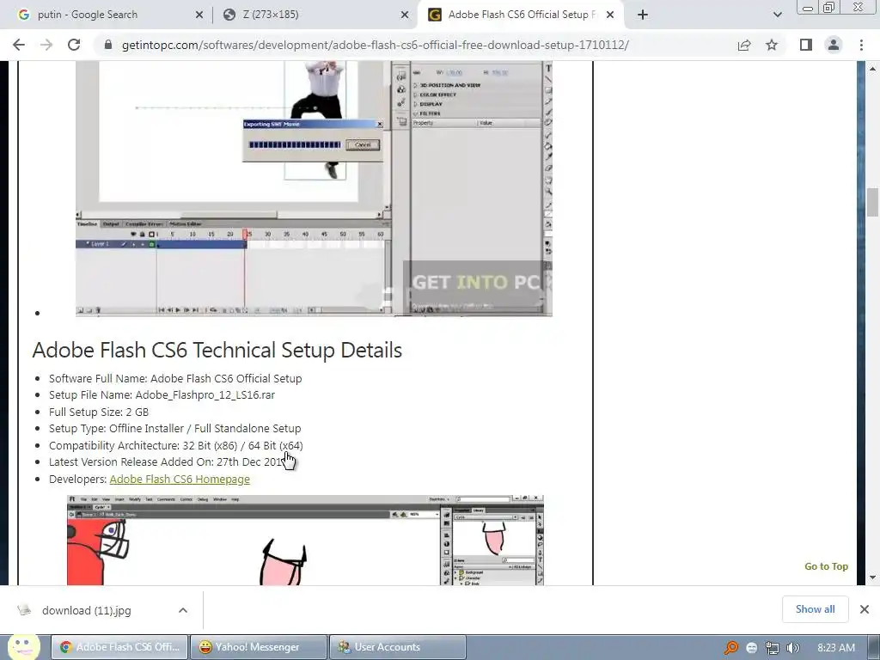
Task: Switch to Adobe Flash CS6 Chrome taskbar button
Action: click(120, 647)
